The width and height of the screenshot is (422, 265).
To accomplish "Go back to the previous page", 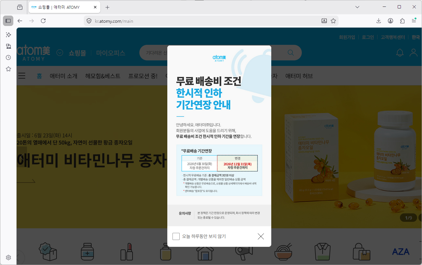I will point(20,21).
